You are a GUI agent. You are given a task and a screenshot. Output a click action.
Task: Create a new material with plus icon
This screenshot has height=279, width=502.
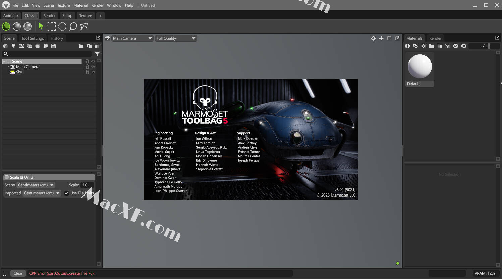click(x=407, y=46)
